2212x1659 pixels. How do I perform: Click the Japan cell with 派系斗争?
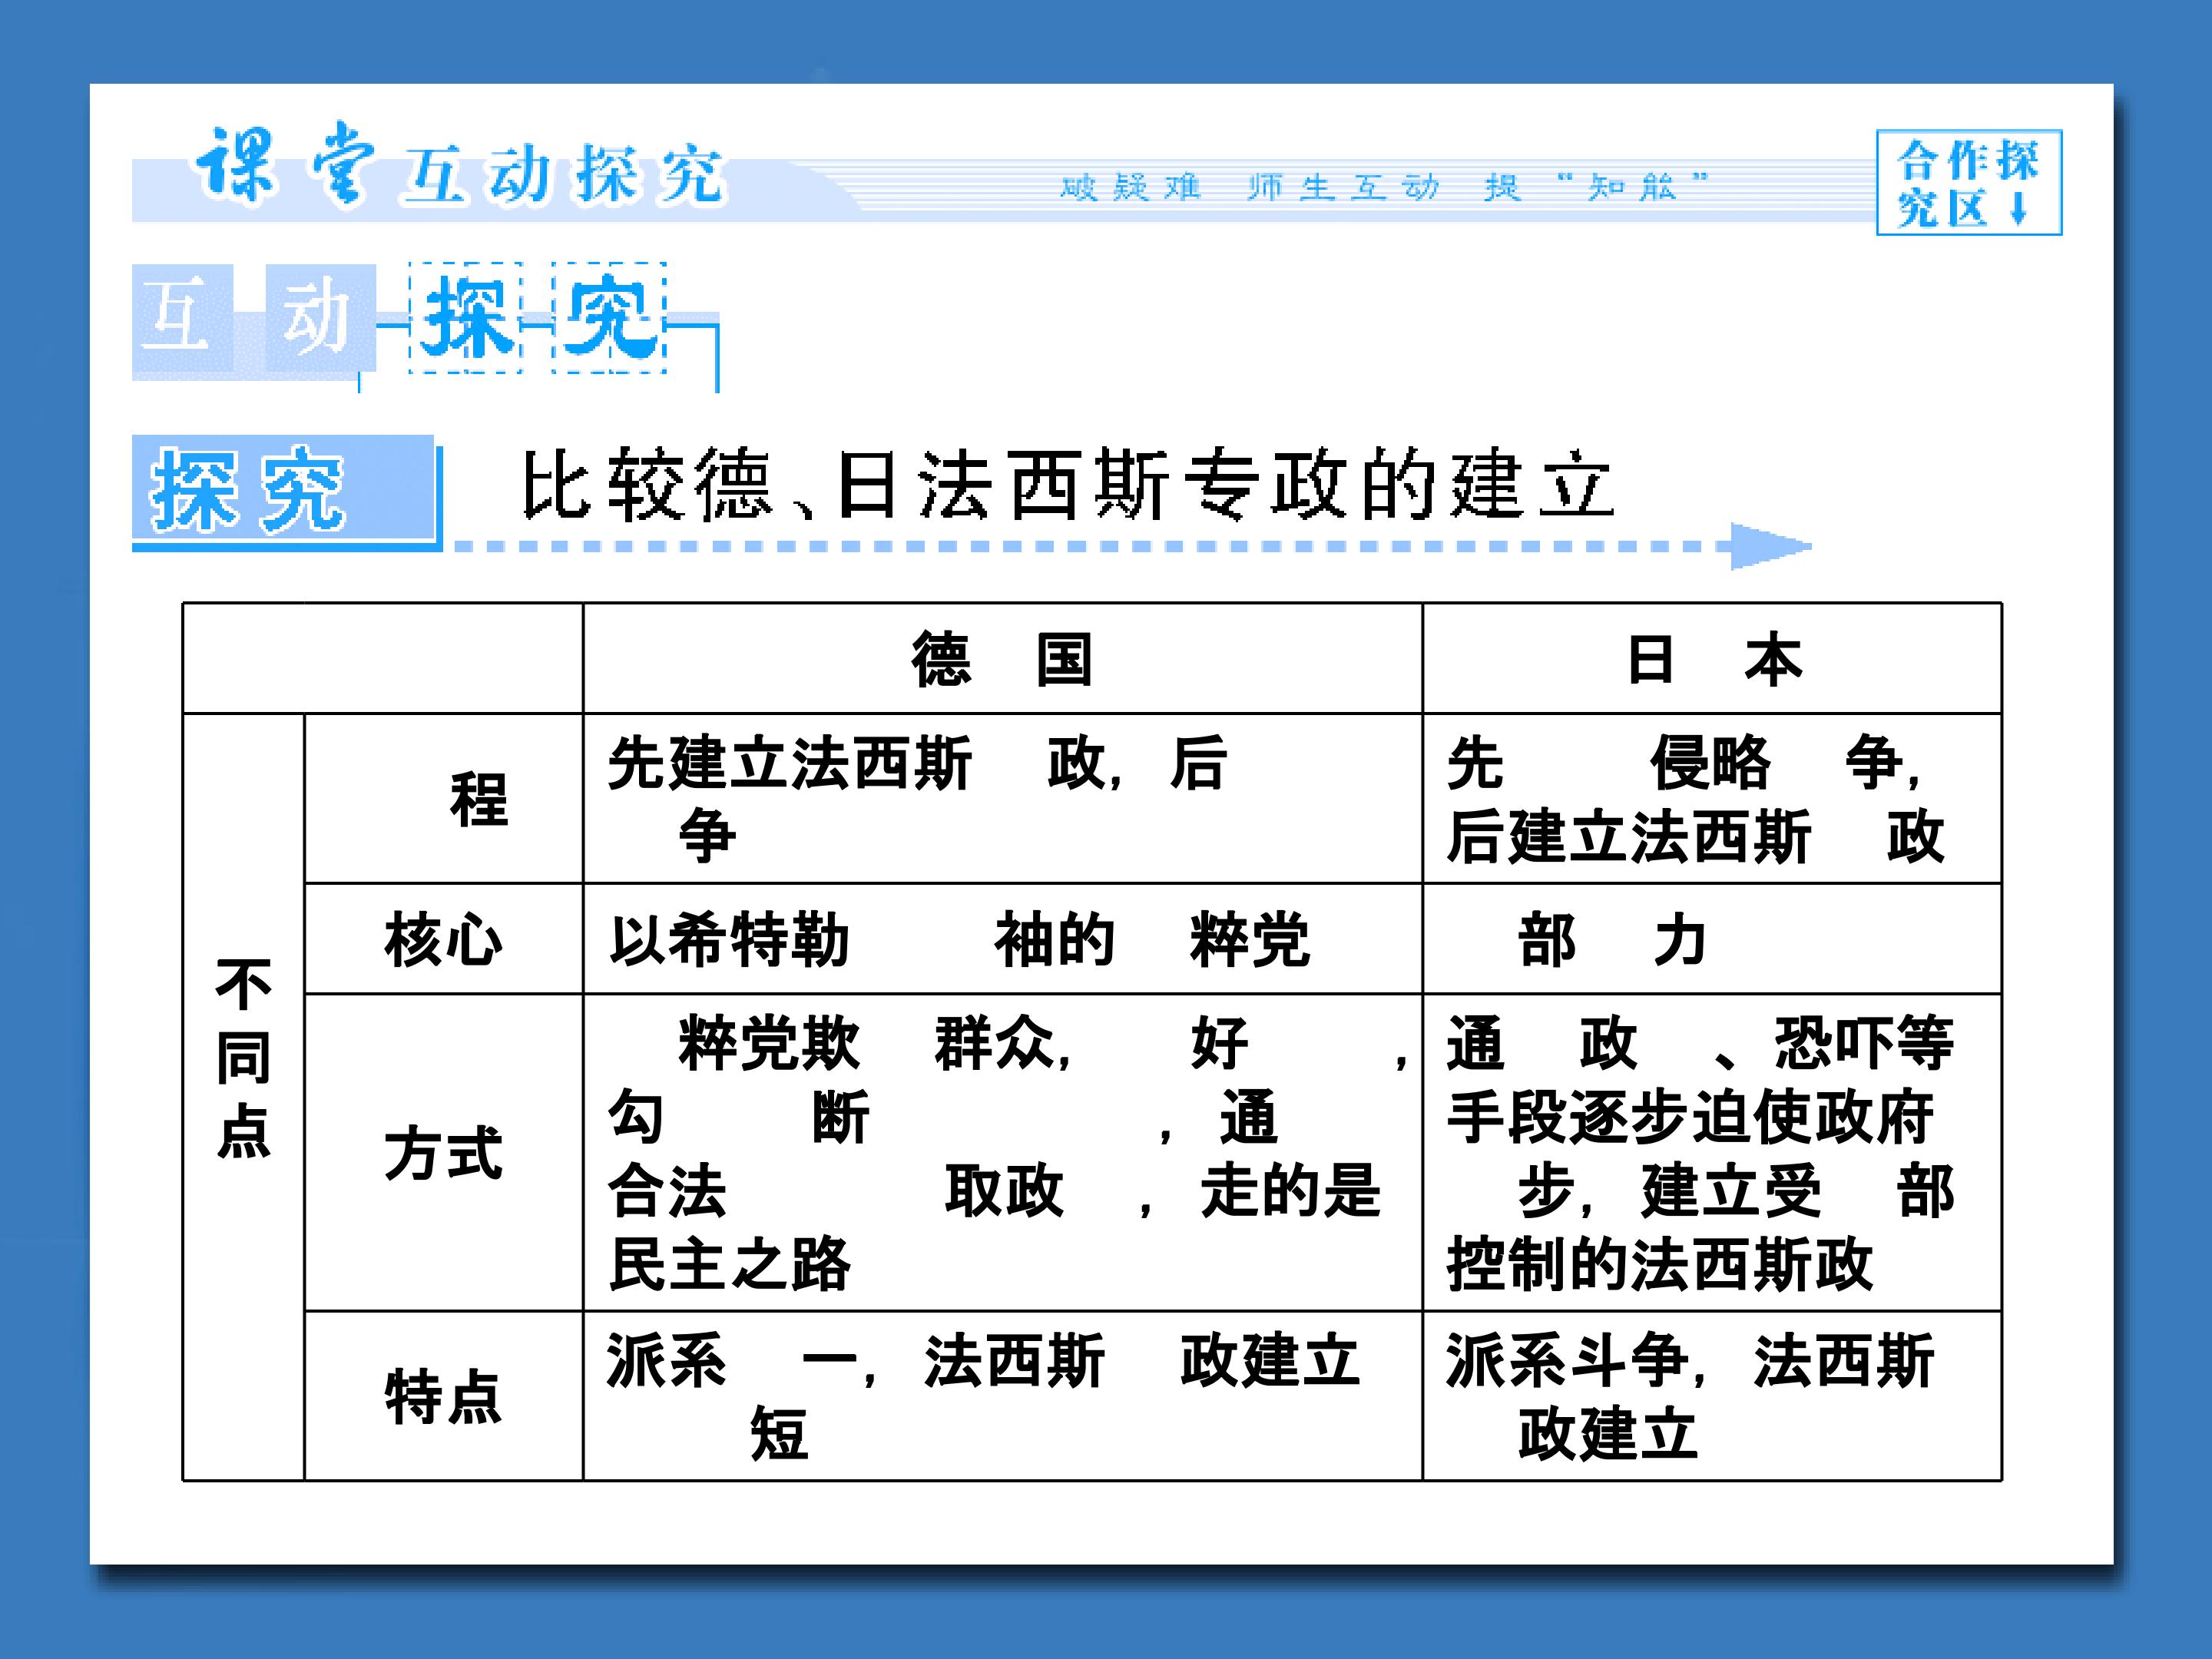(1712, 1396)
